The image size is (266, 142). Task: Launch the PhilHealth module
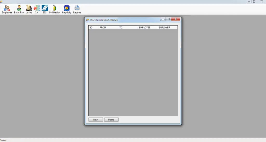(55, 9)
